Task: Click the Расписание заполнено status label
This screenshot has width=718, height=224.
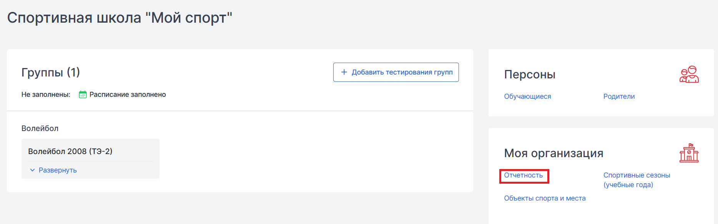Action: 128,95
